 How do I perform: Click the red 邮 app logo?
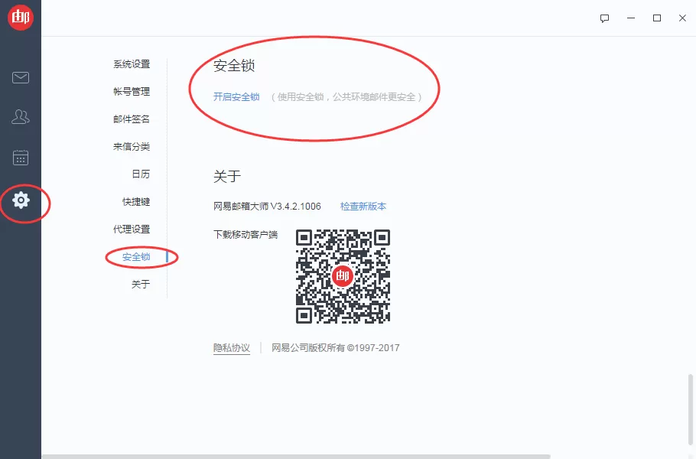[21, 17]
